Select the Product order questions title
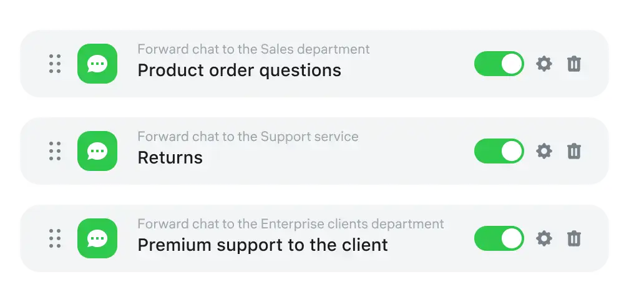629x297 pixels. coord(239,71)
